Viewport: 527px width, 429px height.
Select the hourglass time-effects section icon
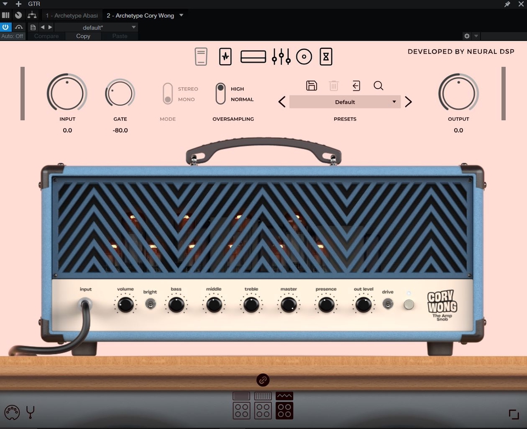pos(326,57)
